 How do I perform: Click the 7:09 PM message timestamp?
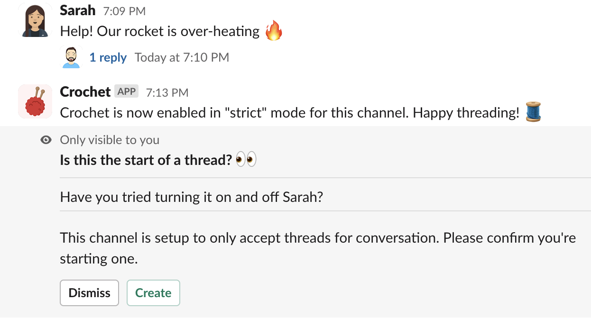tap(124, 11)
